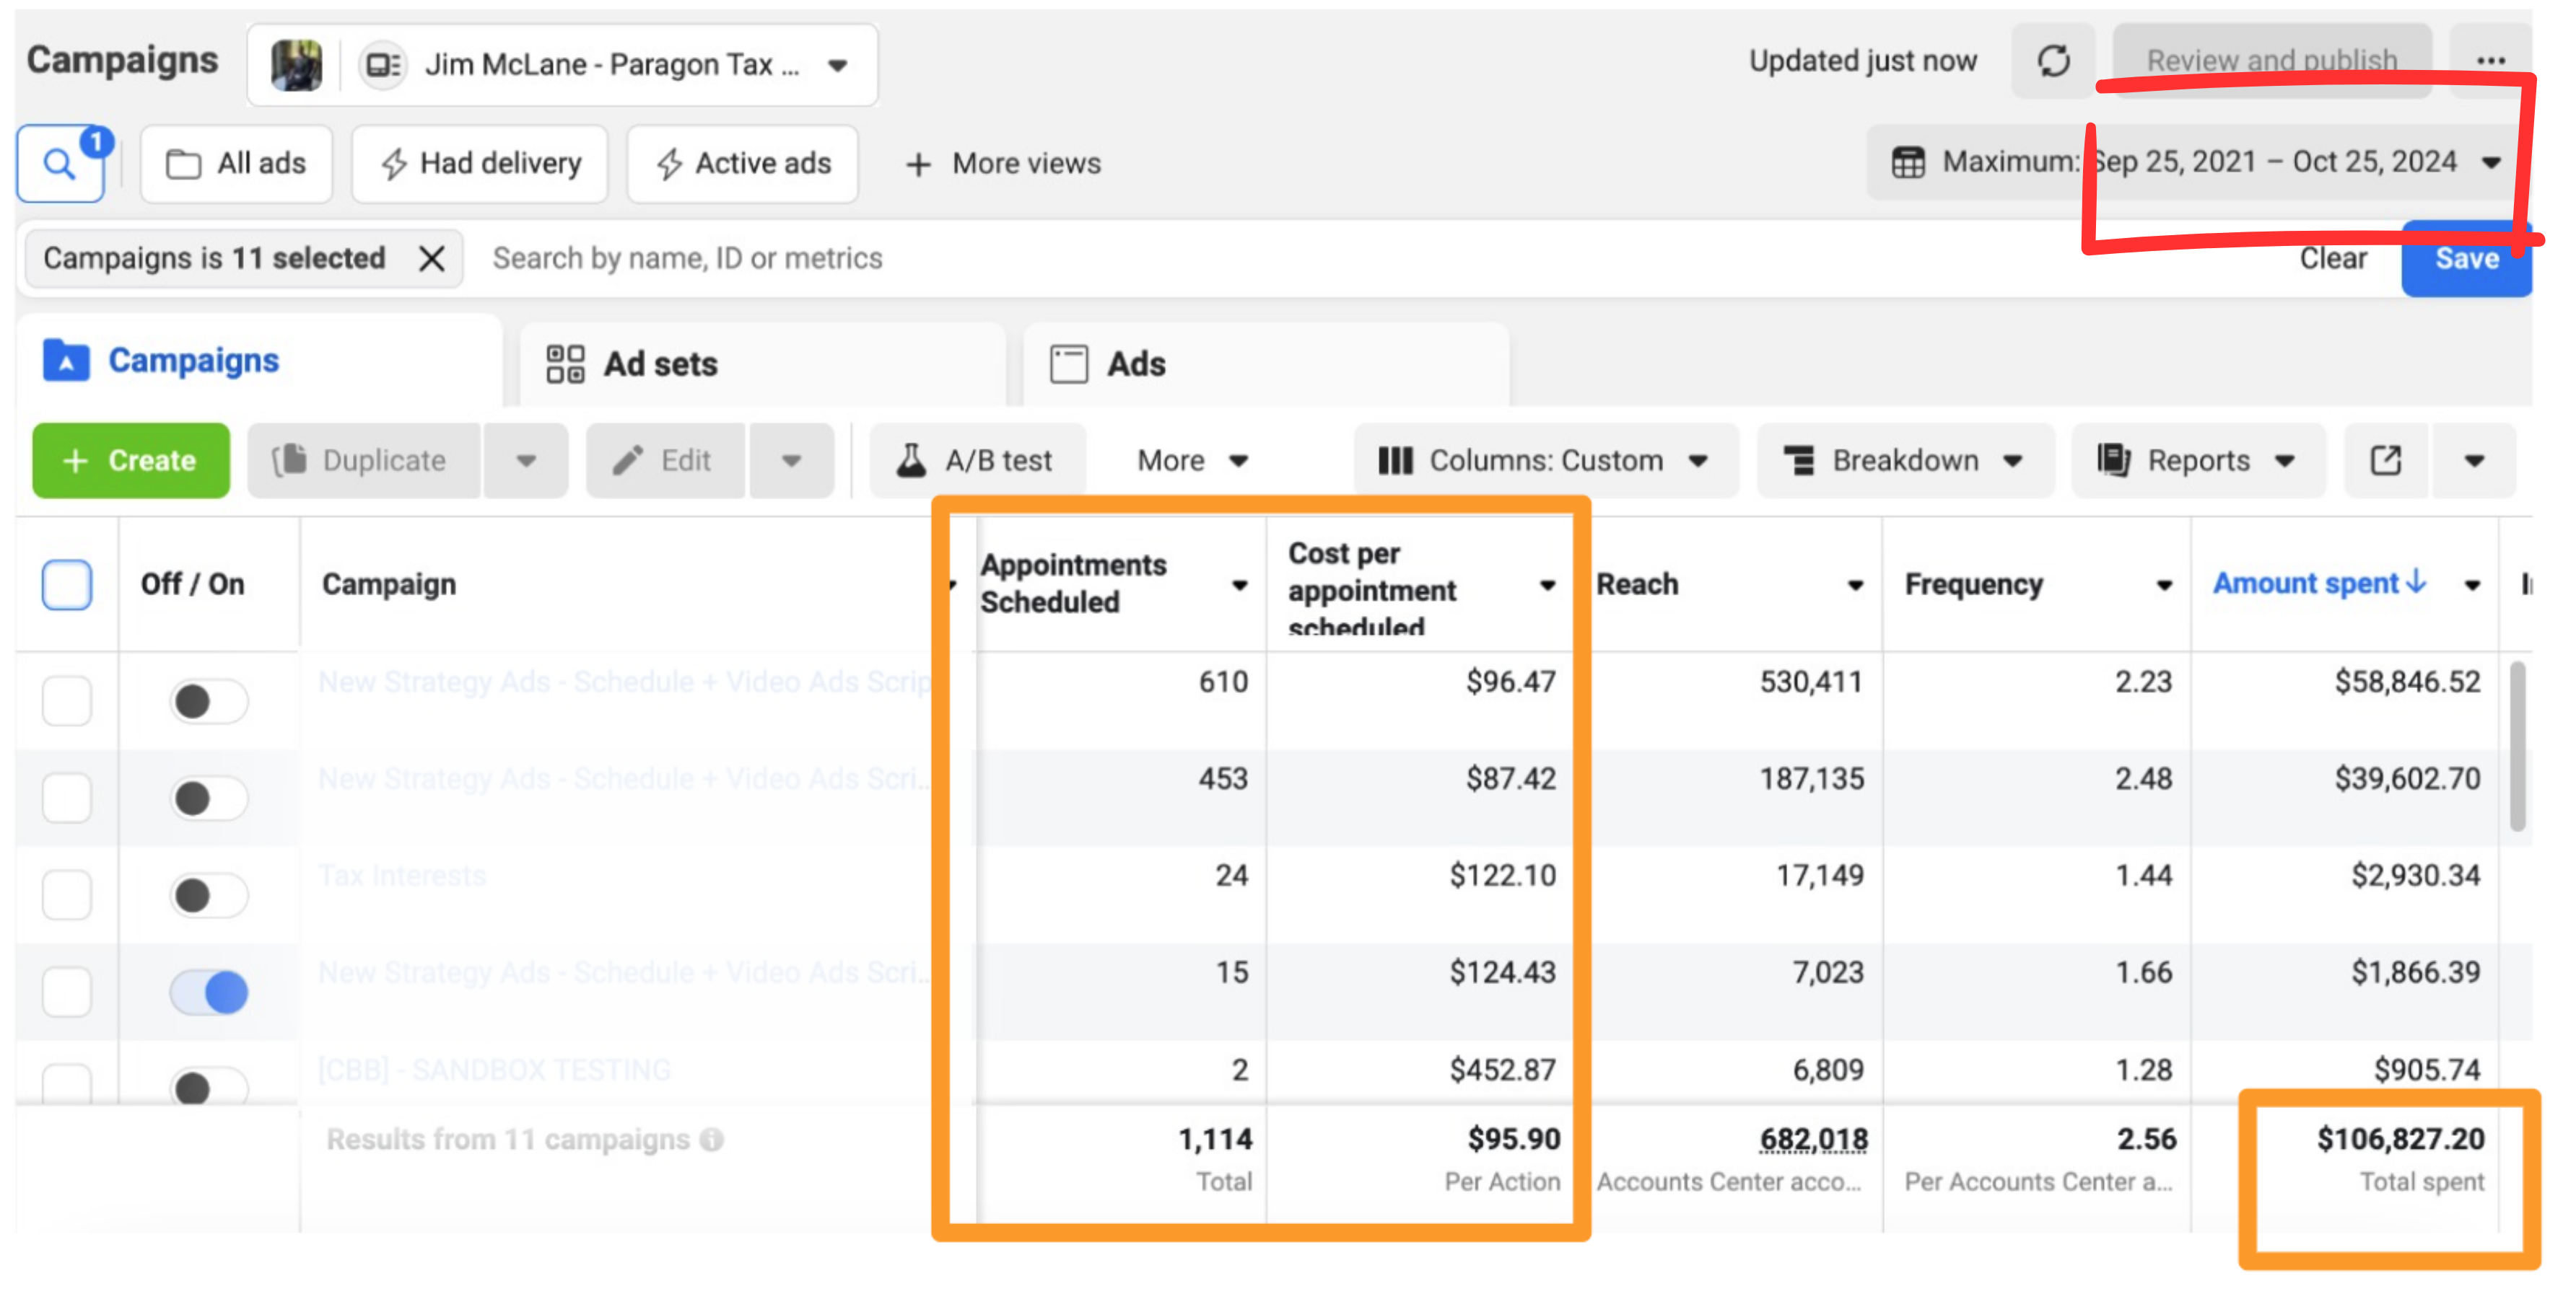Image resolution: width=2576 pixels, height=1294 pixels.
Task: Open the search filter magnifier icon
Action: [60, 164]
